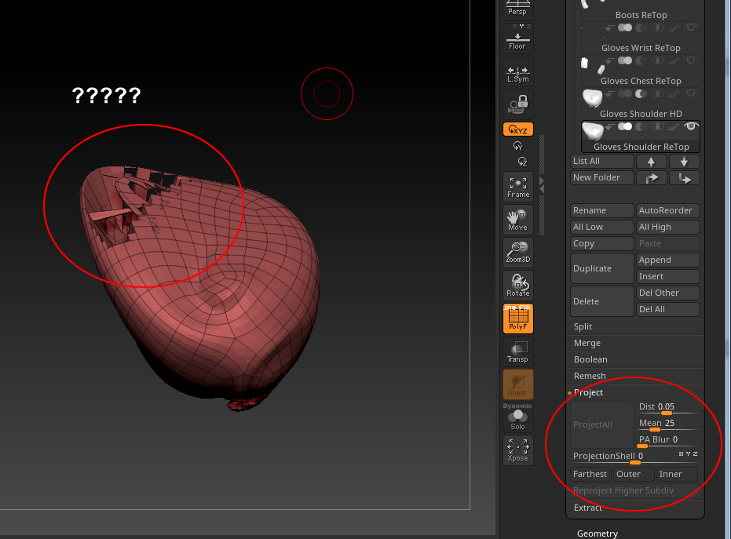The height and width of the screenshot is (539, 731).
Task: Click the Dist 0.05 slider
Action: (x=667, y=408)
